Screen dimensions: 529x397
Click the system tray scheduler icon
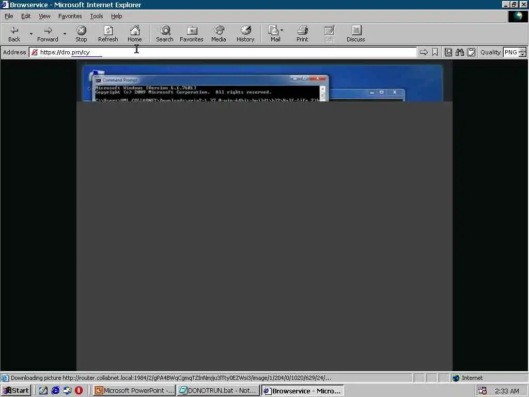482,391
